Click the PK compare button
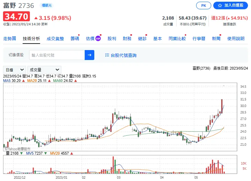This screenshot has height=181, width=251. 203,5
